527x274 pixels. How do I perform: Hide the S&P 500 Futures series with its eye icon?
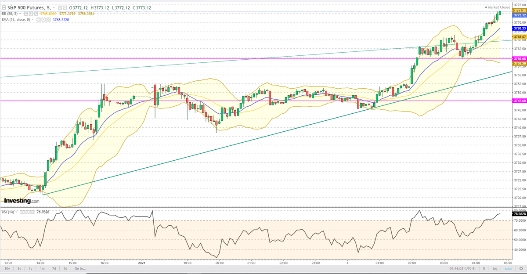click(59, 7)
